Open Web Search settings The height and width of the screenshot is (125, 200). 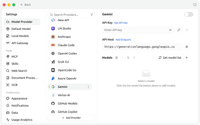pyautogui.click(x=22, y=71)
